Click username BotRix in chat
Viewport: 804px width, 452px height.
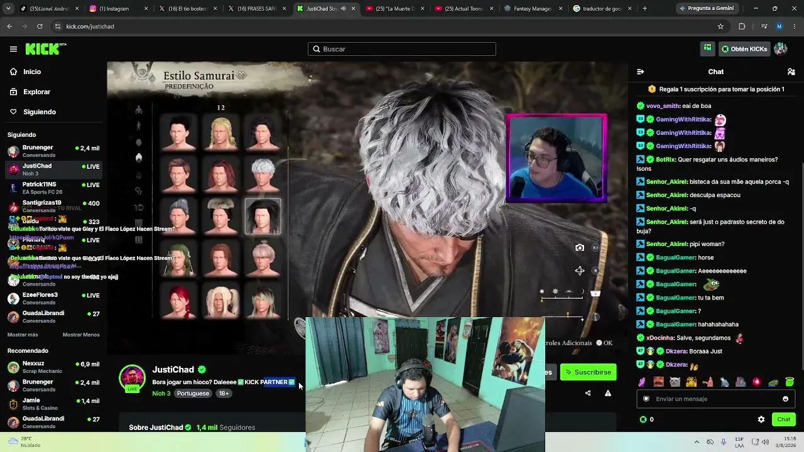point(666,159)
